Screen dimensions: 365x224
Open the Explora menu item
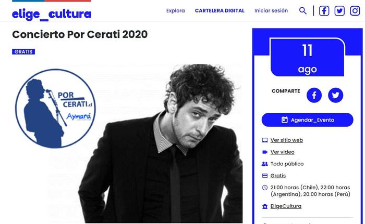pyautogui.click(x=176, y=11)
